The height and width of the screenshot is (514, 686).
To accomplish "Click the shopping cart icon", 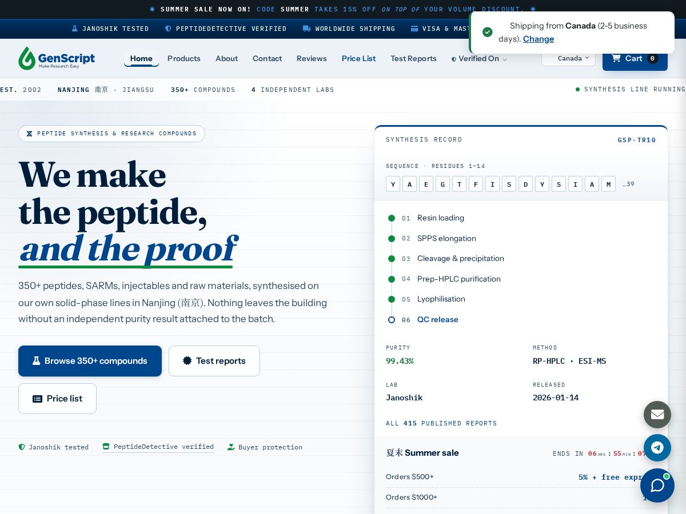I will point(616,58).
